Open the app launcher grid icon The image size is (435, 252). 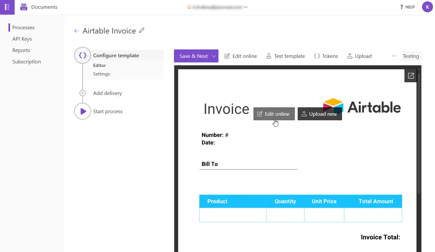pyautogui.click(x=7, y=7)
